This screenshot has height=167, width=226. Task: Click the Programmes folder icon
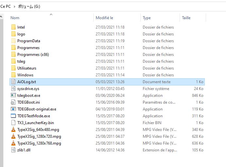pyautogui.click(x=13, y=47)
